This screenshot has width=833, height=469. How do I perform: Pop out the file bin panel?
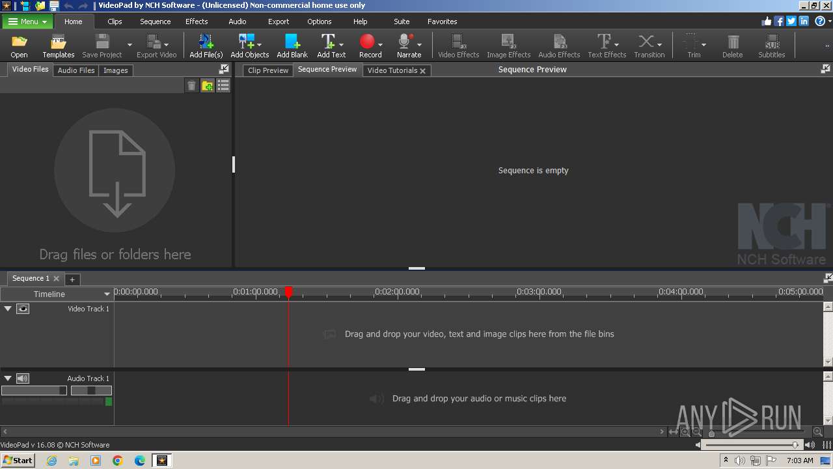[x=224, y=69]
